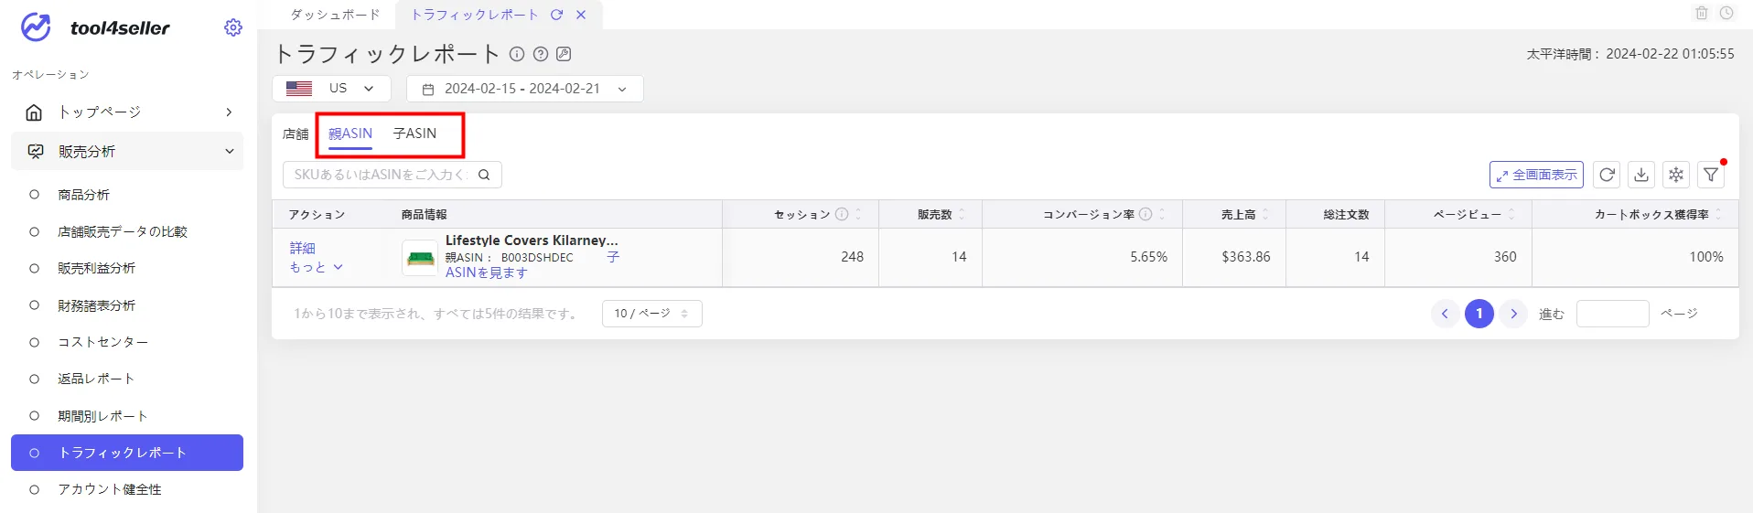Refresh the トラフィックレポート tab
This screenshot has height=513, width=1753.
pyautogui.click(x=556, y=15)
